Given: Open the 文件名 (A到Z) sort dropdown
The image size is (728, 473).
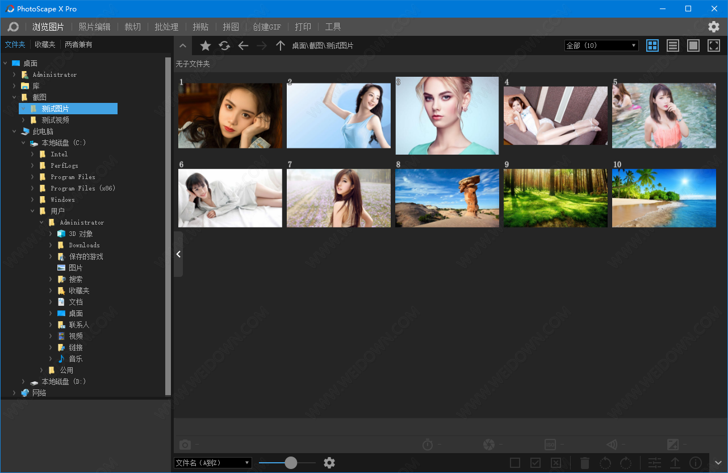Looking at the screenshot, I should 212,463.
